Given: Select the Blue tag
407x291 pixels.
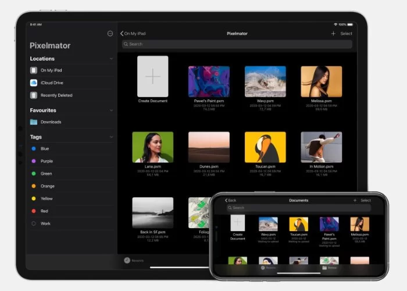Looking at the screenshot, I should pyautogui.click(x=72, y=148).
